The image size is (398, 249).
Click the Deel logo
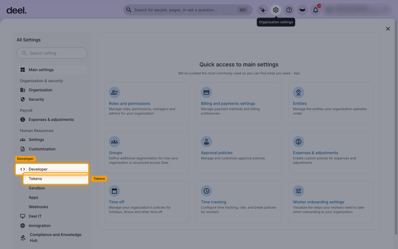16,11
